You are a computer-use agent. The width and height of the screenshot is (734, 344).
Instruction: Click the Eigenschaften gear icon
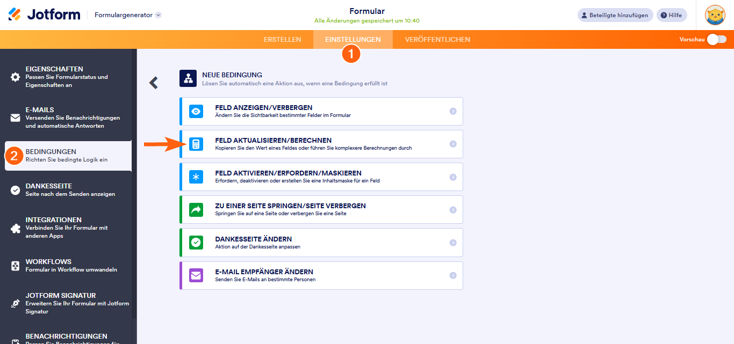click(x=16, y=77)
